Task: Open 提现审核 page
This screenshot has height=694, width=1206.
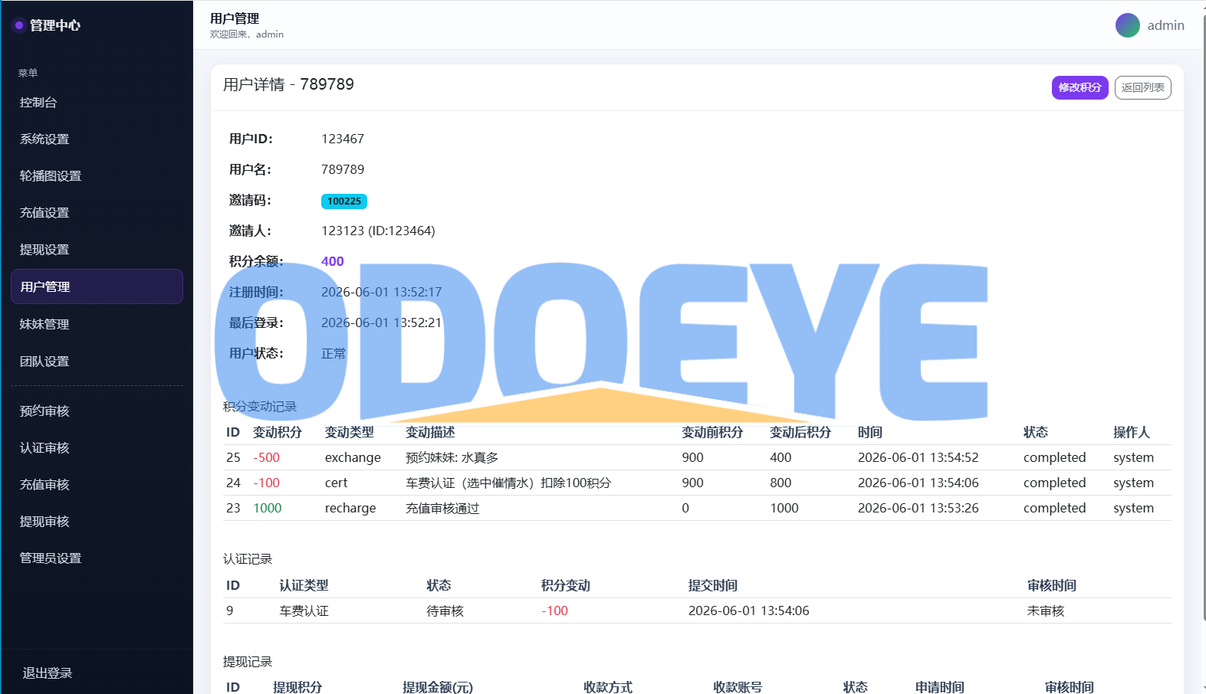Action: click(x=97, y=522)
